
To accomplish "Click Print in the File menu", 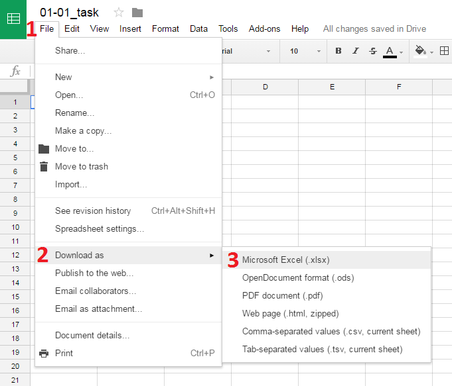I will [x=64, y=353].
